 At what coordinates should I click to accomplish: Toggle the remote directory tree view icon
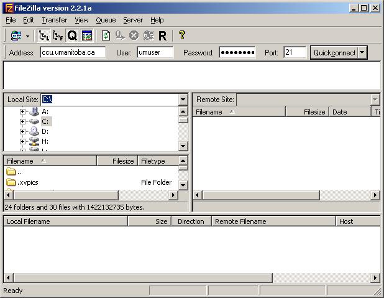point(58,36)
